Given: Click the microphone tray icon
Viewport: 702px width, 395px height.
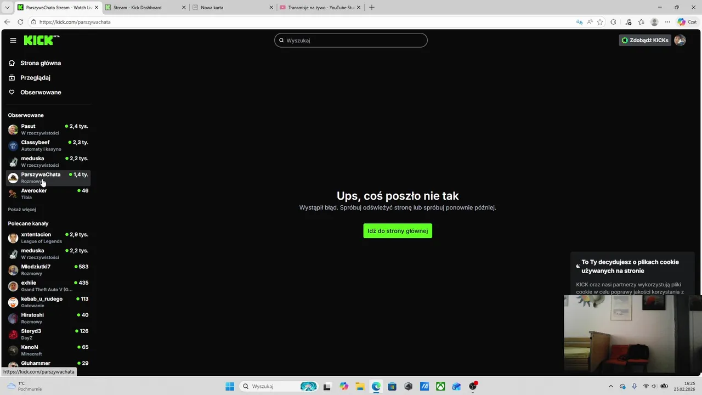Looking at the screenshot, I should pos(635,386).
